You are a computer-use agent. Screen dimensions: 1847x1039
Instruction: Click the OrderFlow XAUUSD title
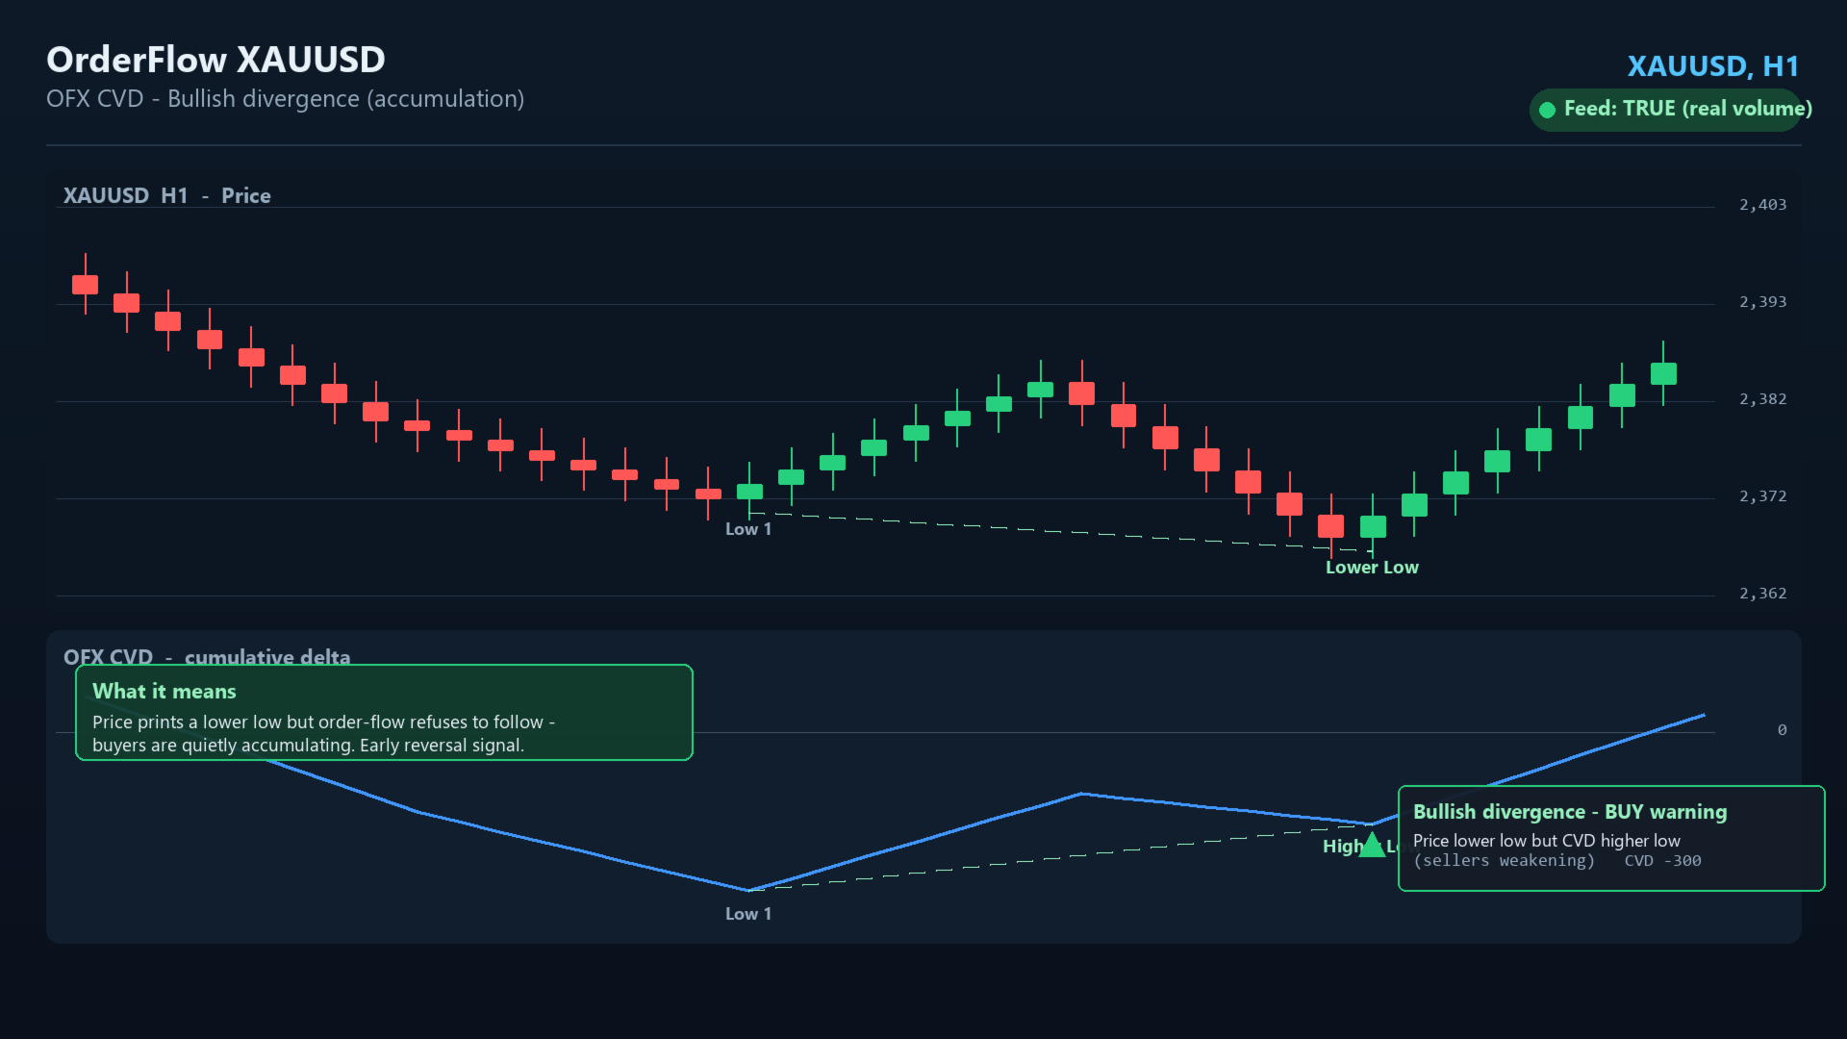[215, 60]
